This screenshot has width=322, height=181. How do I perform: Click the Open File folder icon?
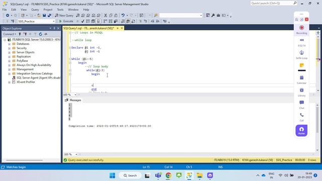[x=39, y=16]
